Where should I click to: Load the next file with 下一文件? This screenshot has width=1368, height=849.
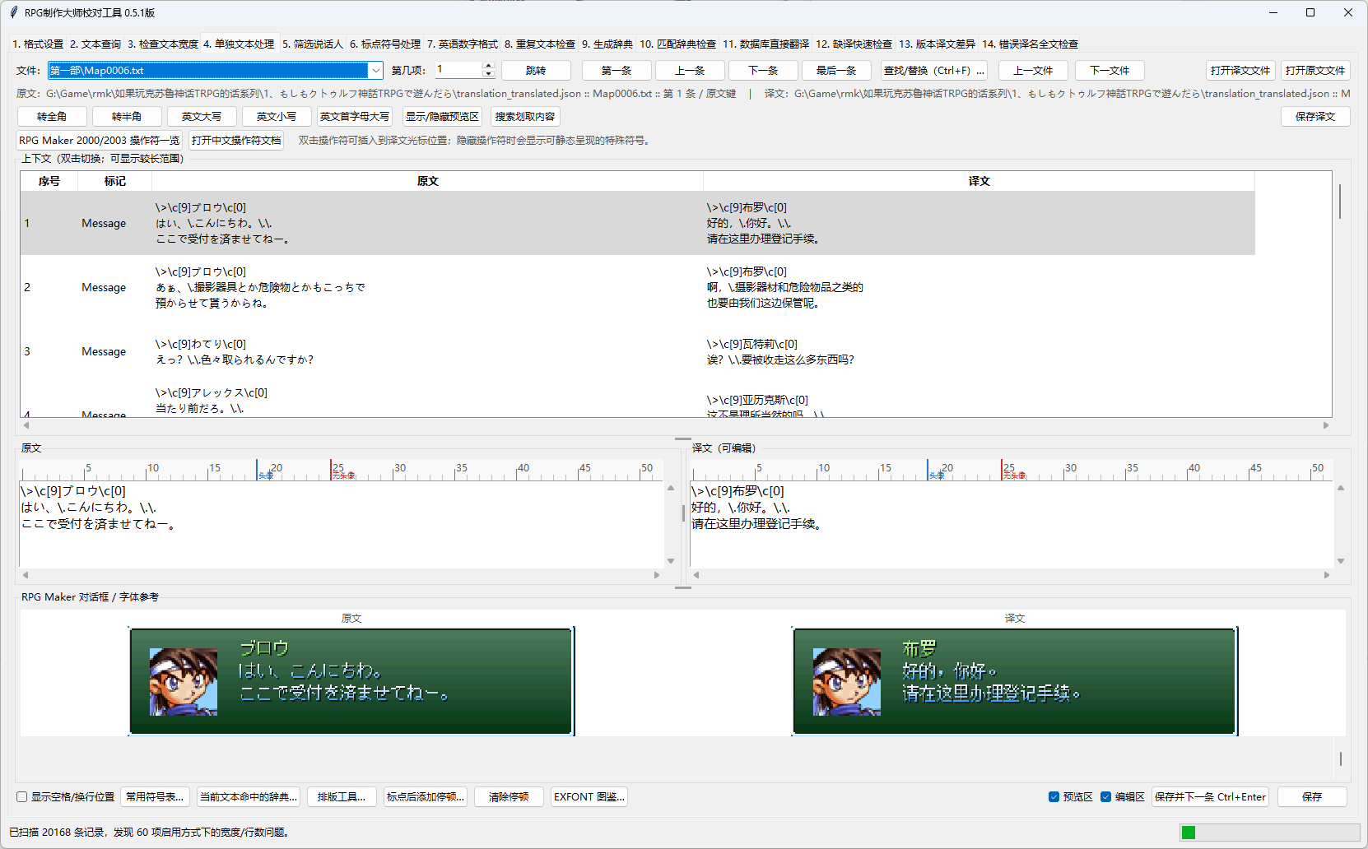click(x=1110, y=71)
